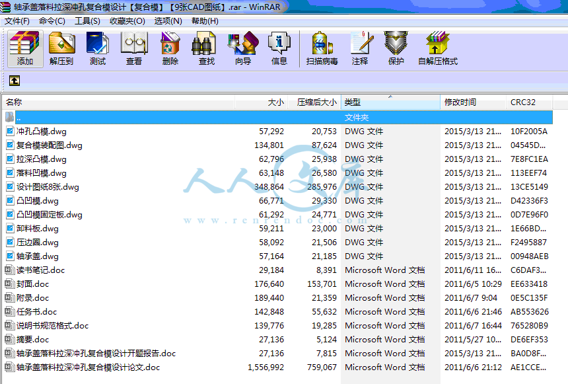Open the 收藏夹(O) menu
The height and width of the screenshot is (384, 568).
pos(127,21)
